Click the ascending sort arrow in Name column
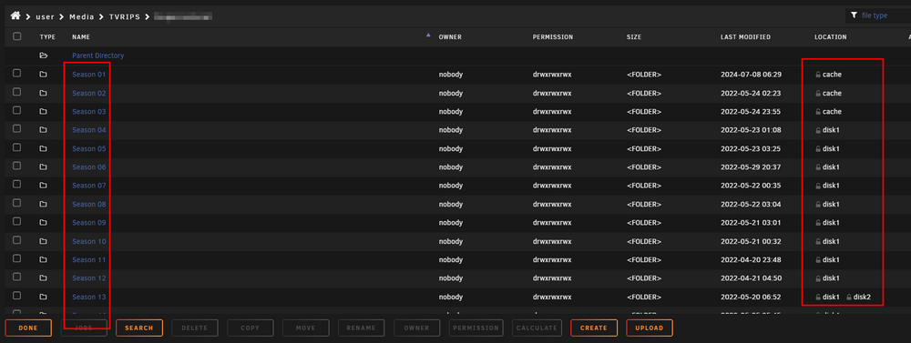The width and height of the screenshot is (911, 343). [x=428, y=35]
